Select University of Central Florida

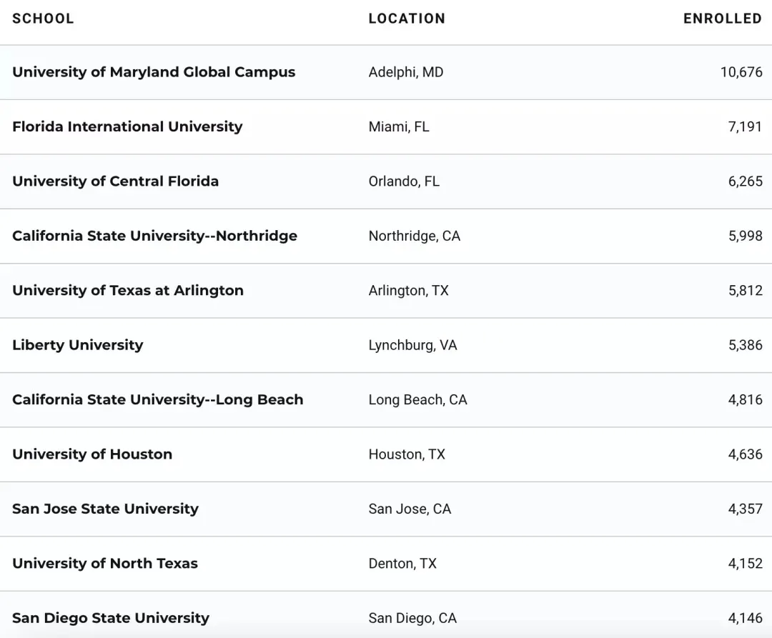tap(115, 181)
